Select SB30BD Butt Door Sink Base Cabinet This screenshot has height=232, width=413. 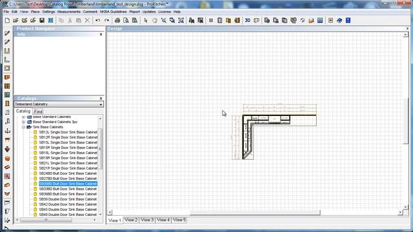[x=68, y=184]
